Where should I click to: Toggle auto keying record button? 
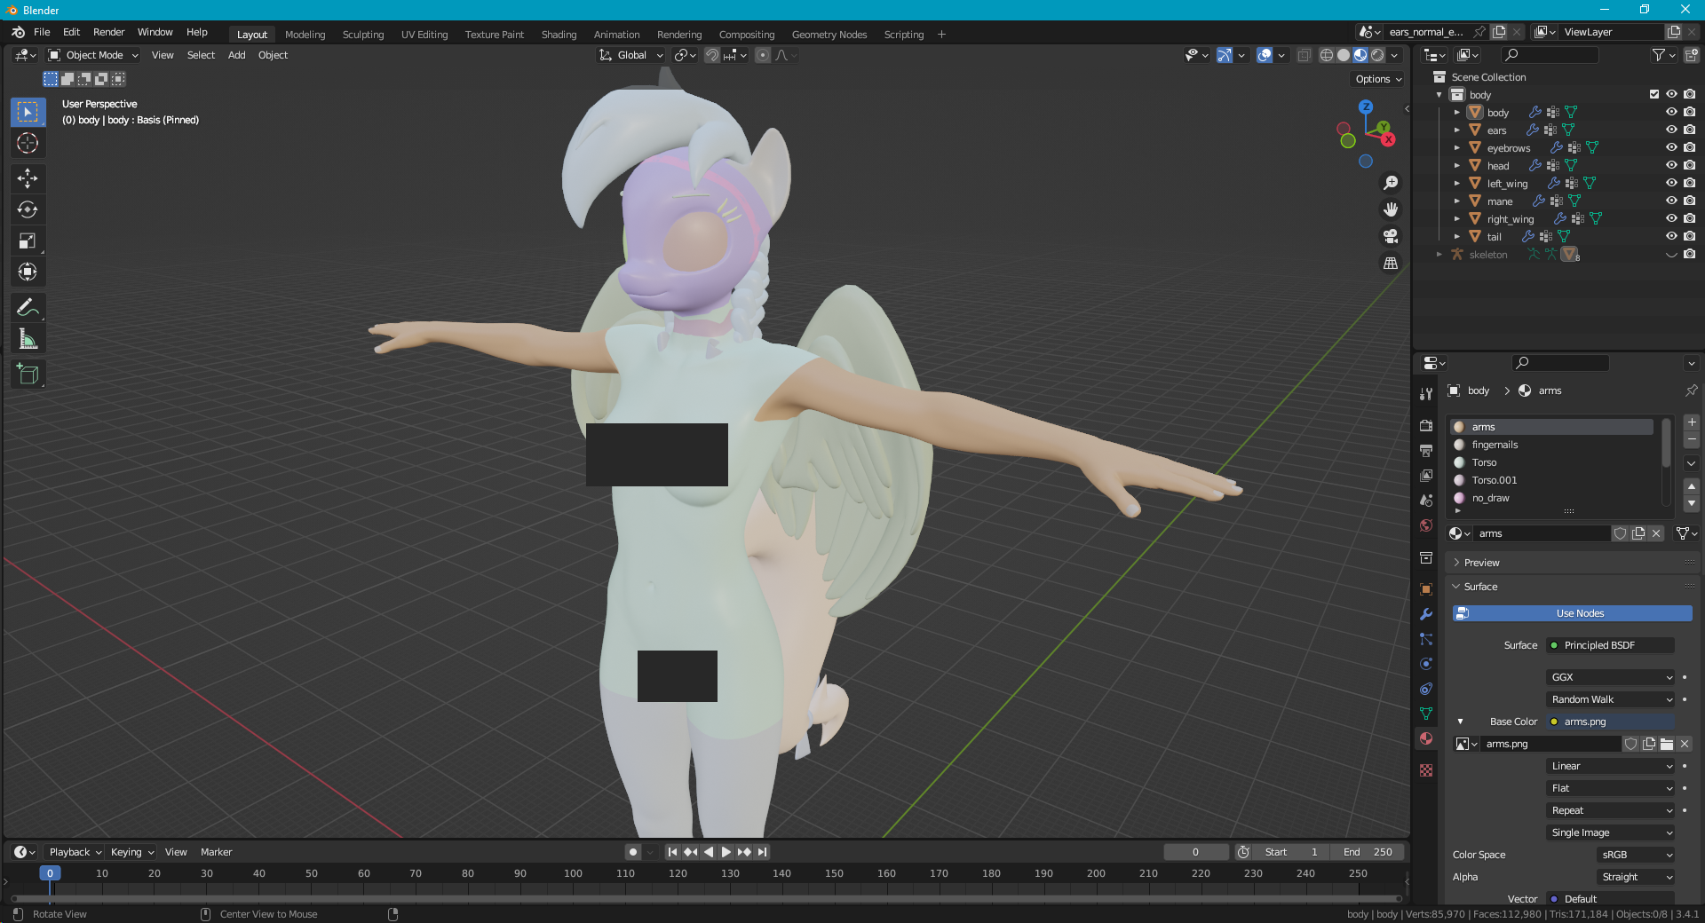[633, 852]
